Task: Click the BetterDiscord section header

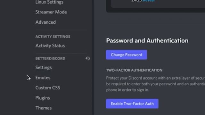Action: click(x=50, y=58)
